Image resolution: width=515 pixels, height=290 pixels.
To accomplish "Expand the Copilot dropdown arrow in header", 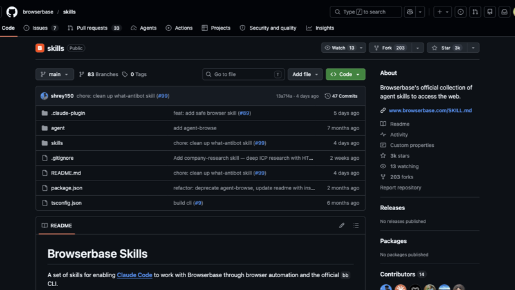I will tap(420, 12).
